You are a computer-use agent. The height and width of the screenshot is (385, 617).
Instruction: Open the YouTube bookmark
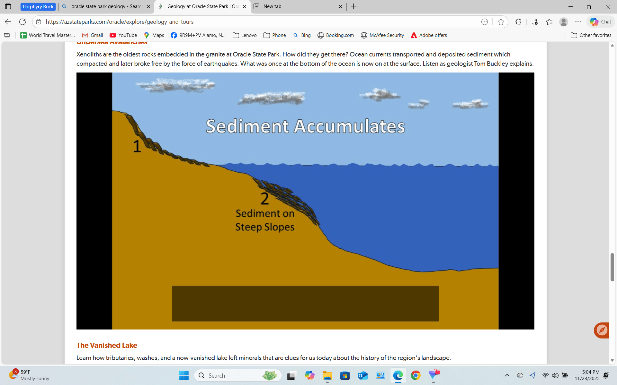123,35
